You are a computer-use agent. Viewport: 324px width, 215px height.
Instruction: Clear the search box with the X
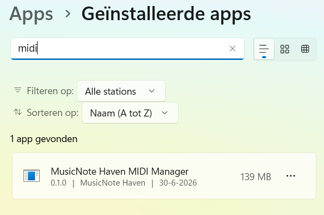(x=233, y=48)
